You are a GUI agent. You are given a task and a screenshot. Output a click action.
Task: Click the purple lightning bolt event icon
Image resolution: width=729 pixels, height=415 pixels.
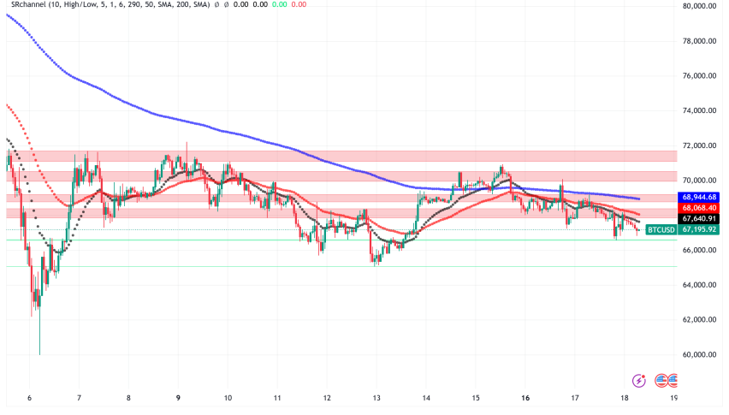(637, 380)
